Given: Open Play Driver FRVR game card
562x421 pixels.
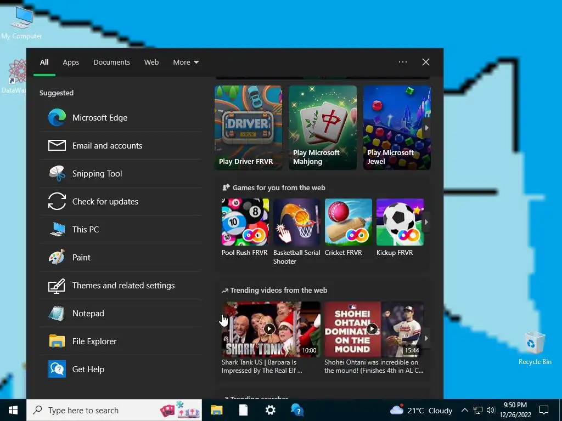Looking at the screenshot, I should (249, 127).
